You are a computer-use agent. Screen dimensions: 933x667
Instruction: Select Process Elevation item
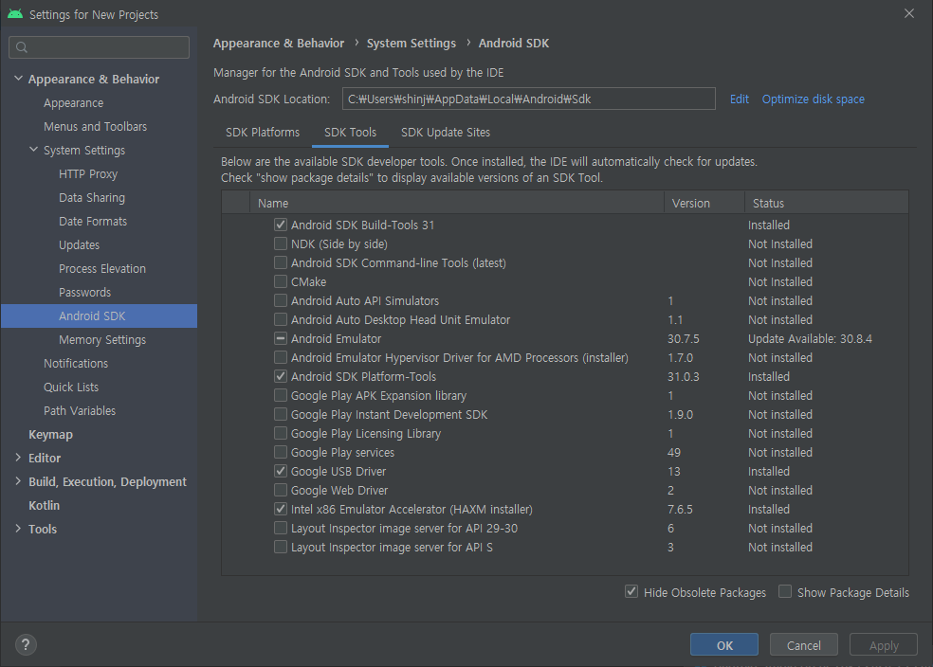pos(102,269)
